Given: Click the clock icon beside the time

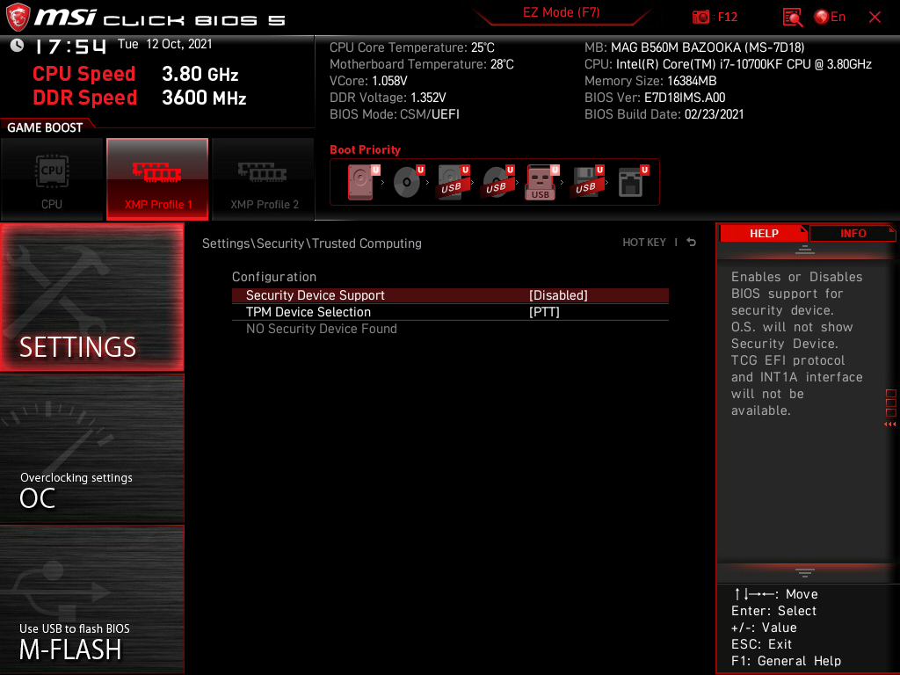Looking at the screenshot, I should coord(17,46).
